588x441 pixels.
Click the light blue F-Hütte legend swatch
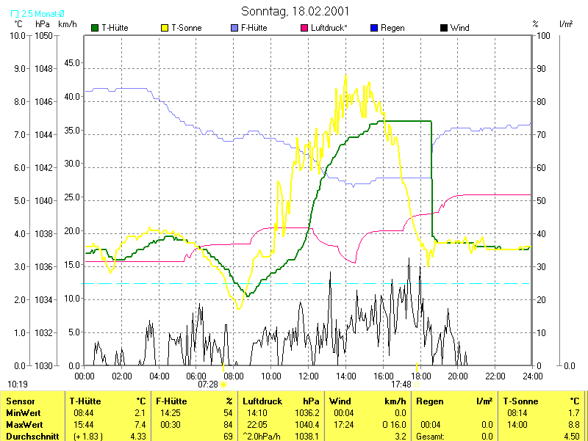point(234,28)
